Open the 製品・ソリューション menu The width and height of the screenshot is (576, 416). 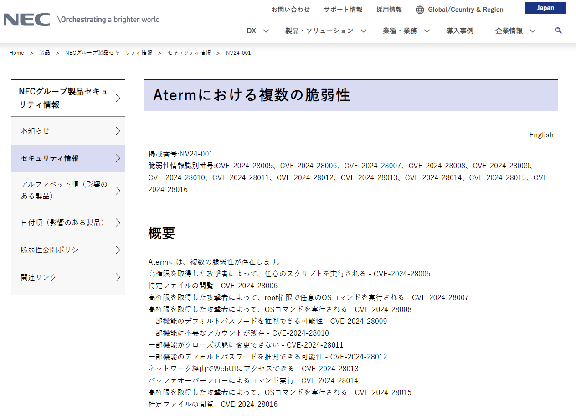click(319, 31)
